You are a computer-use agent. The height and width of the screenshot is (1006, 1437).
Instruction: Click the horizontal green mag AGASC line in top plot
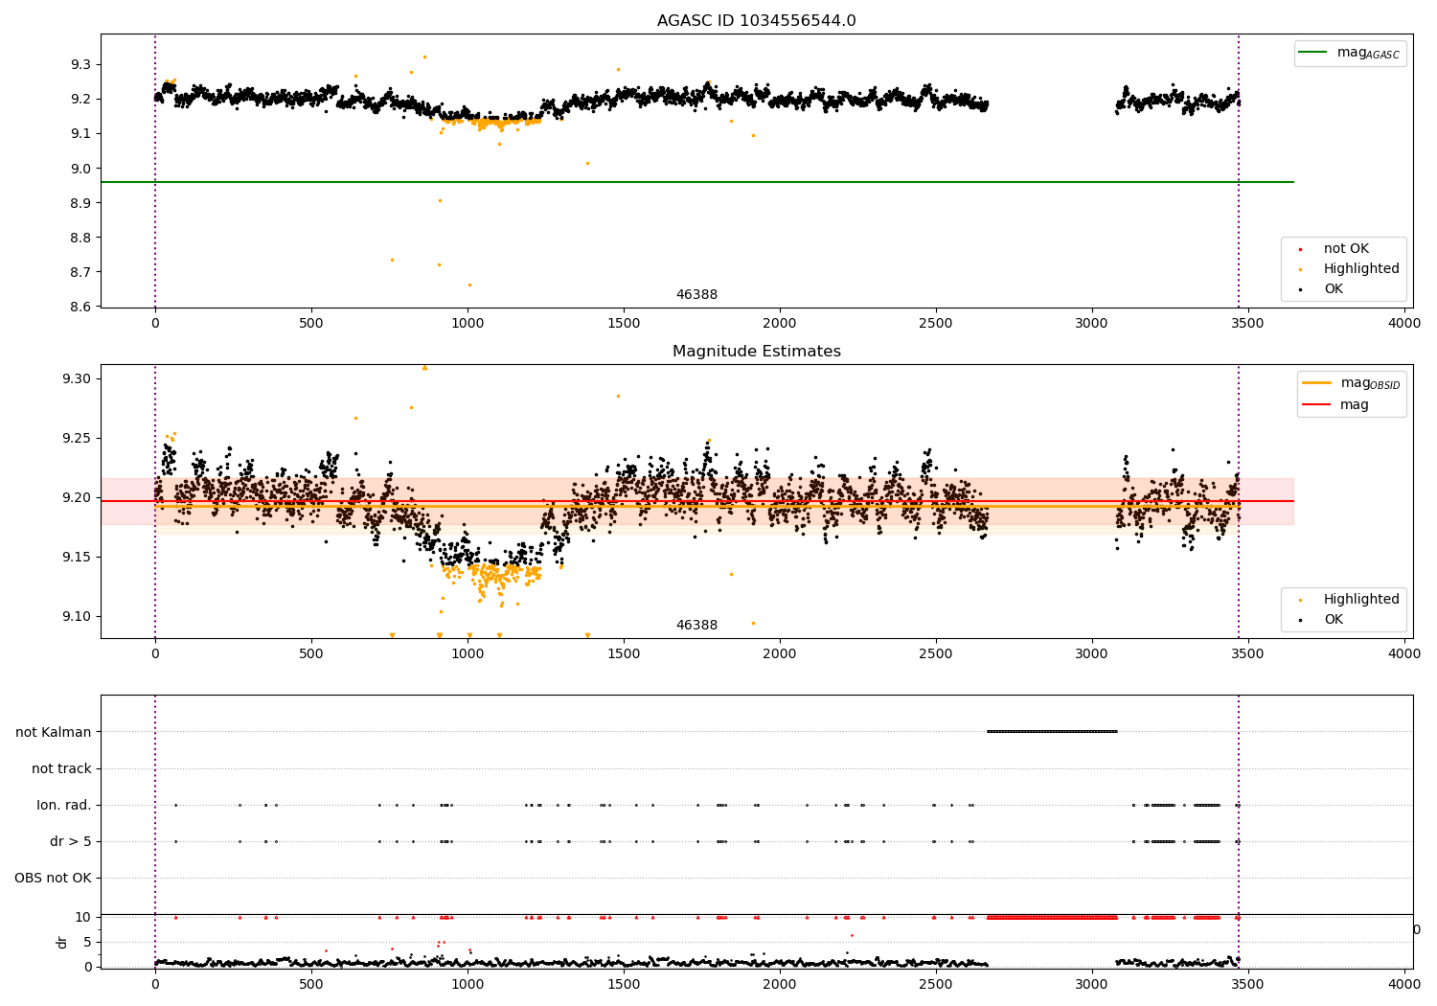(697, 182)
